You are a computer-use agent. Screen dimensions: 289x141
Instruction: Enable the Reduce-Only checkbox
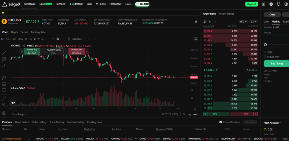pos(265,57)
